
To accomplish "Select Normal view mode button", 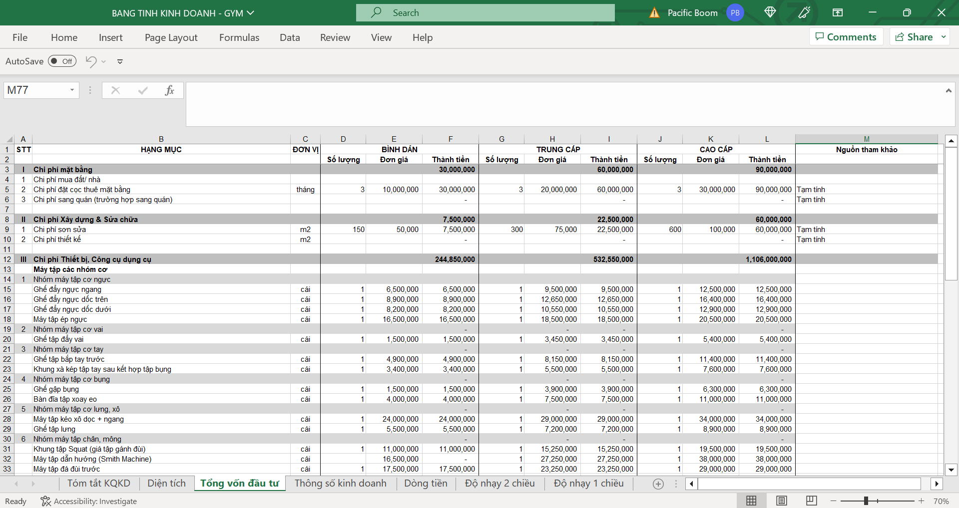I will point(751,501).
